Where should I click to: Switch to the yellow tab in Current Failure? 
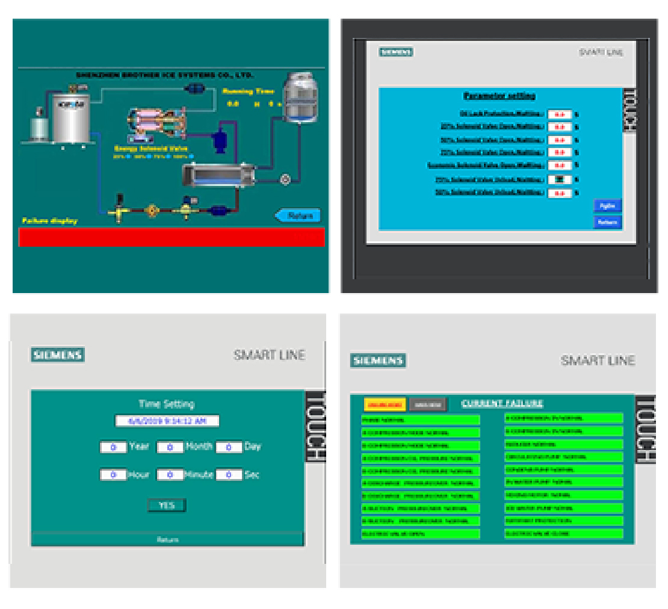(385, 404)
